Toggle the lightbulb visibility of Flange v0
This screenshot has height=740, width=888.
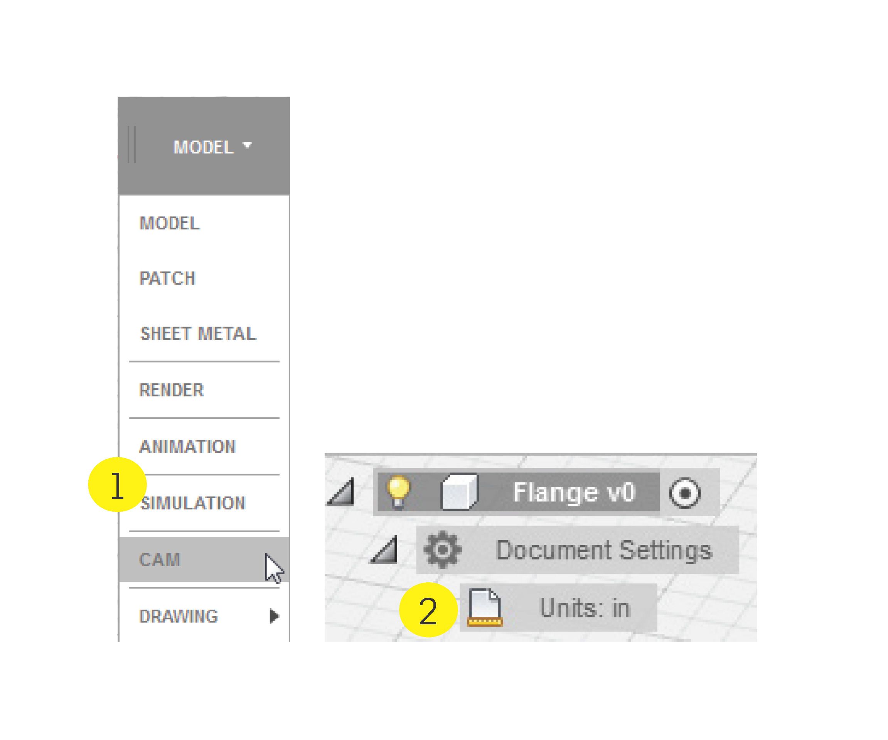tap(398, 492)
